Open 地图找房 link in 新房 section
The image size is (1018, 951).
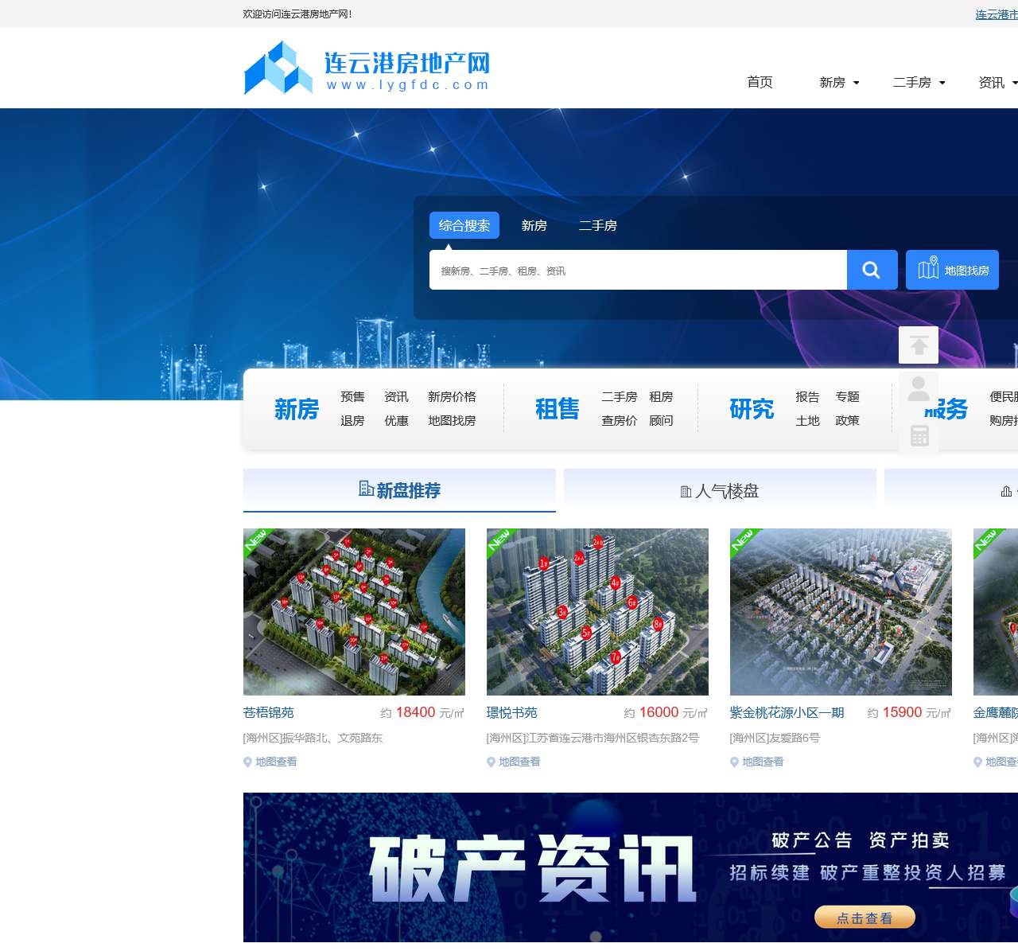452,420
